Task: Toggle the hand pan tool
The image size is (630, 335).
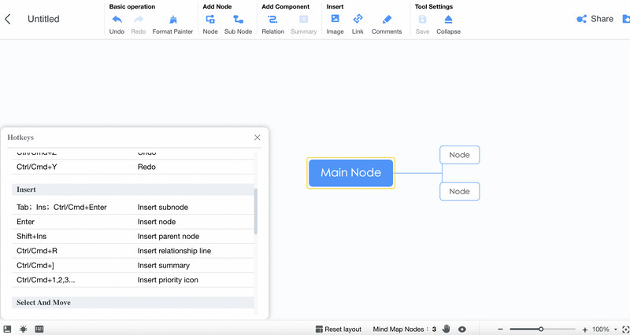Action: click(446, 329)
